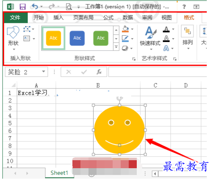Cancel formula entry X button
The height and width of the screenshot is (179, 212).
coord(69,72)
